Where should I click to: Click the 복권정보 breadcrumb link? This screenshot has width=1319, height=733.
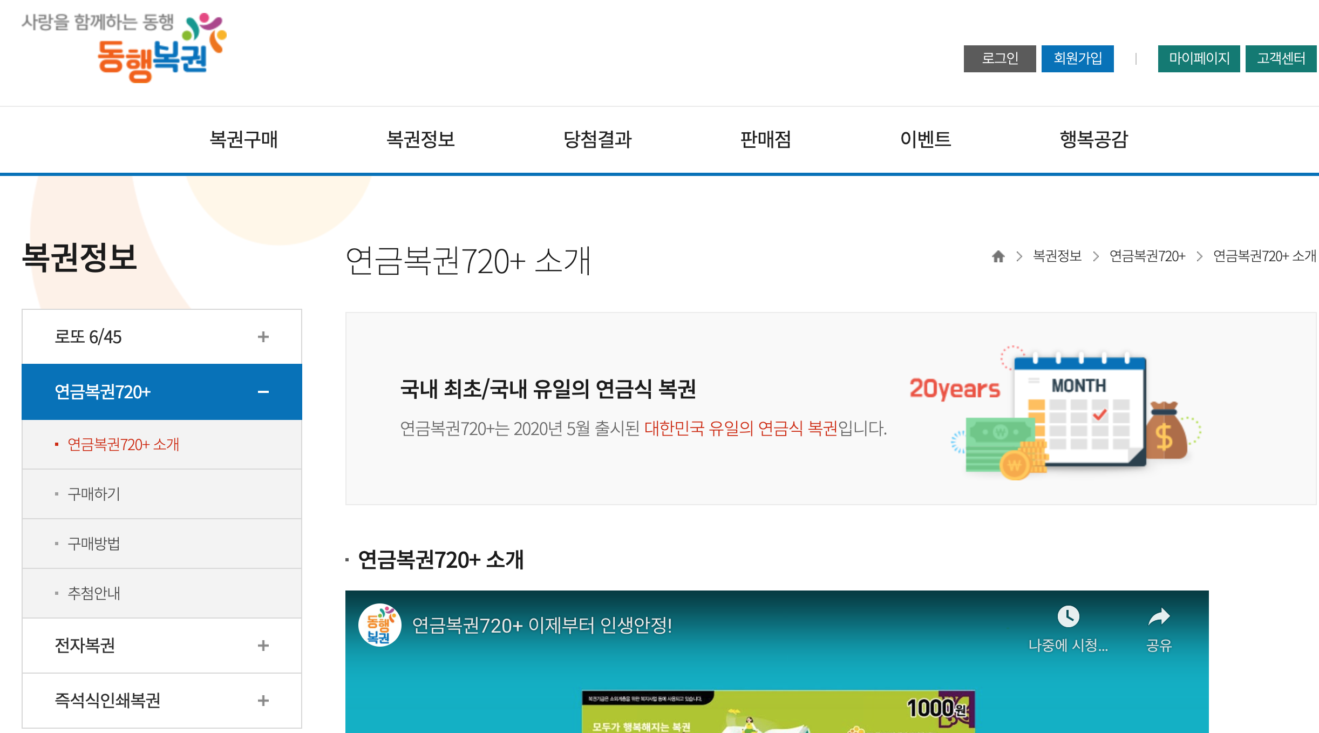(1057, 256)
